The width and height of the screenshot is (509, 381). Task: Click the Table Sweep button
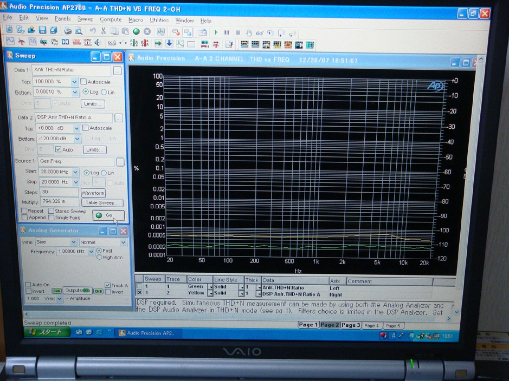tap(102, 202)
